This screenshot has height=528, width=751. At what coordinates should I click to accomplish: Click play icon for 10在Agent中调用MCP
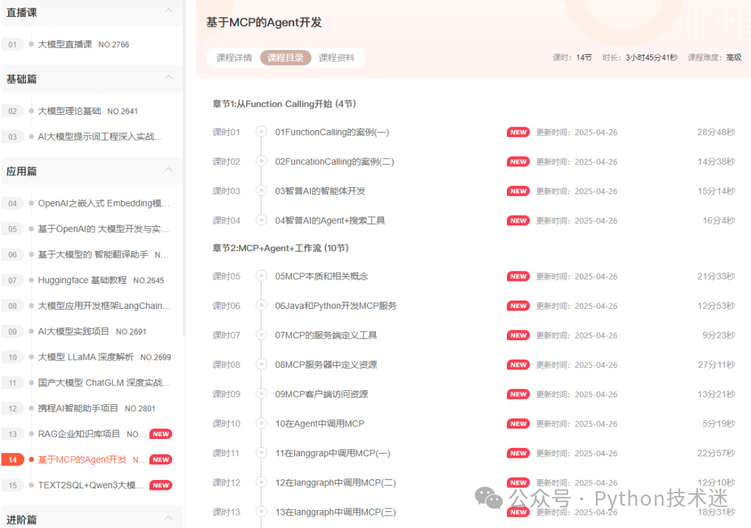click(x=261, y=424)
